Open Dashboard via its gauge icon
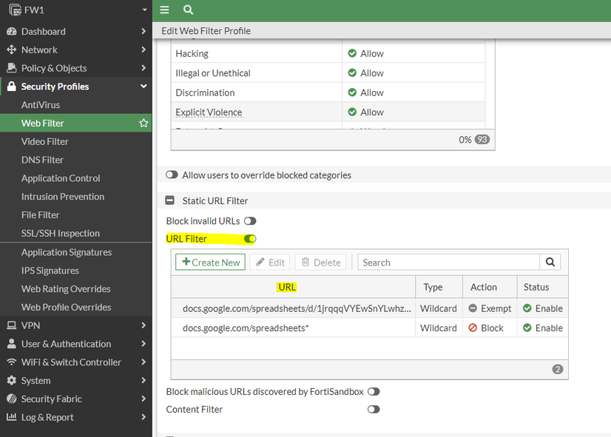Image resolution: width=611 pixels, height=437 pixels. (x=12, y=32)
